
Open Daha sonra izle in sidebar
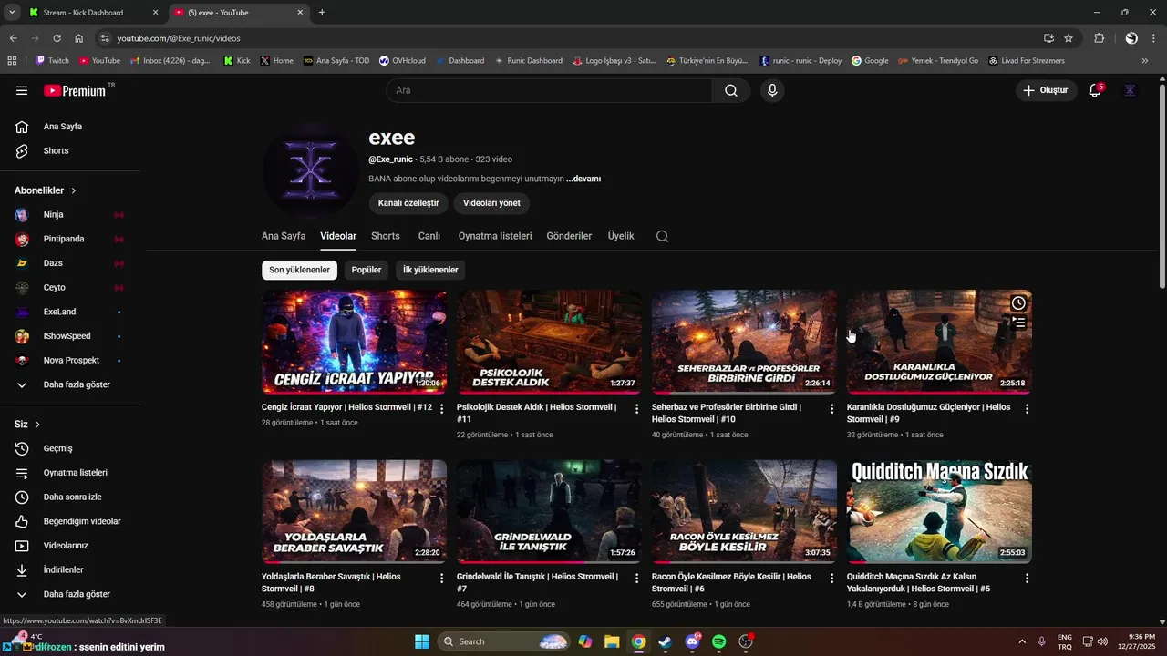click(70, 497)
